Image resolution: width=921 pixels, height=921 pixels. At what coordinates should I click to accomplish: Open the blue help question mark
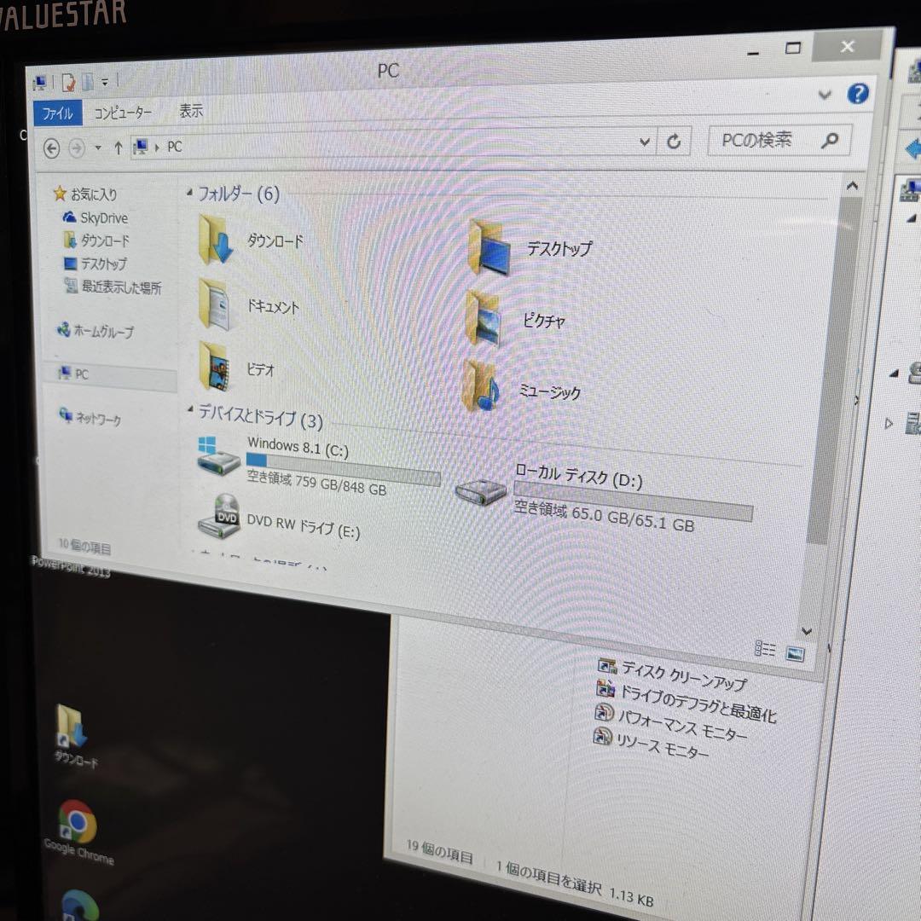tap(858, 94)
